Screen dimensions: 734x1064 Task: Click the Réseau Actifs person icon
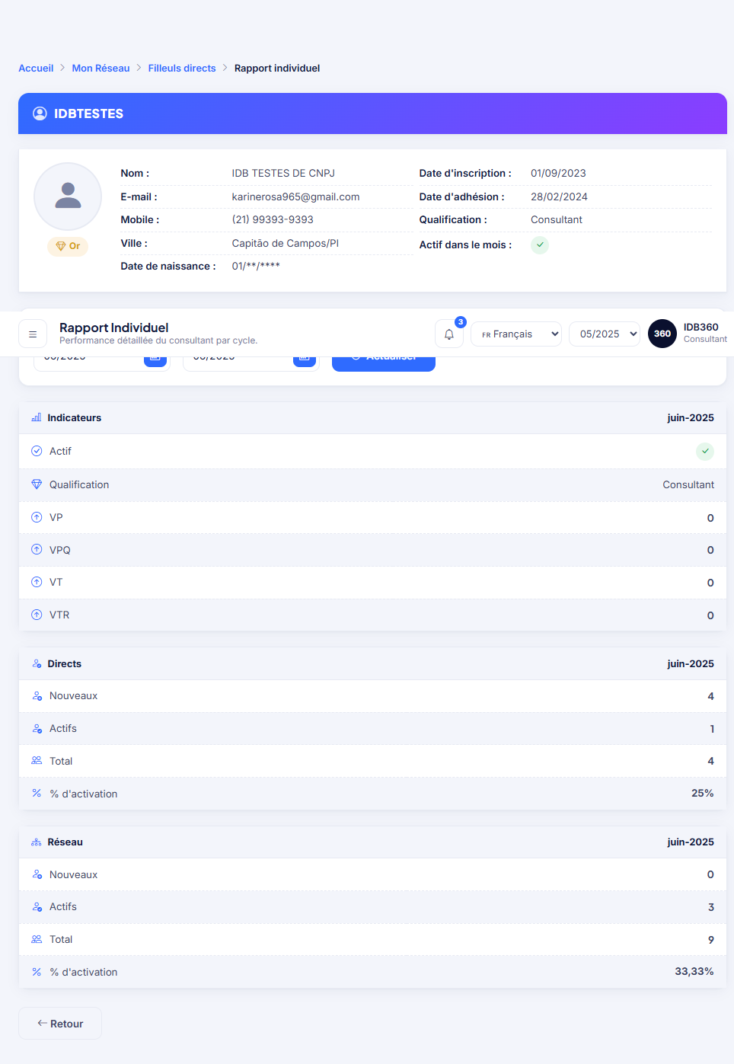pyautogui.click(x=37, y=906)
